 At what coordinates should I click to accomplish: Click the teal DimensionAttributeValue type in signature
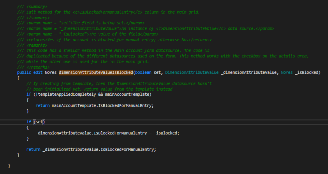tap(192, 72)
